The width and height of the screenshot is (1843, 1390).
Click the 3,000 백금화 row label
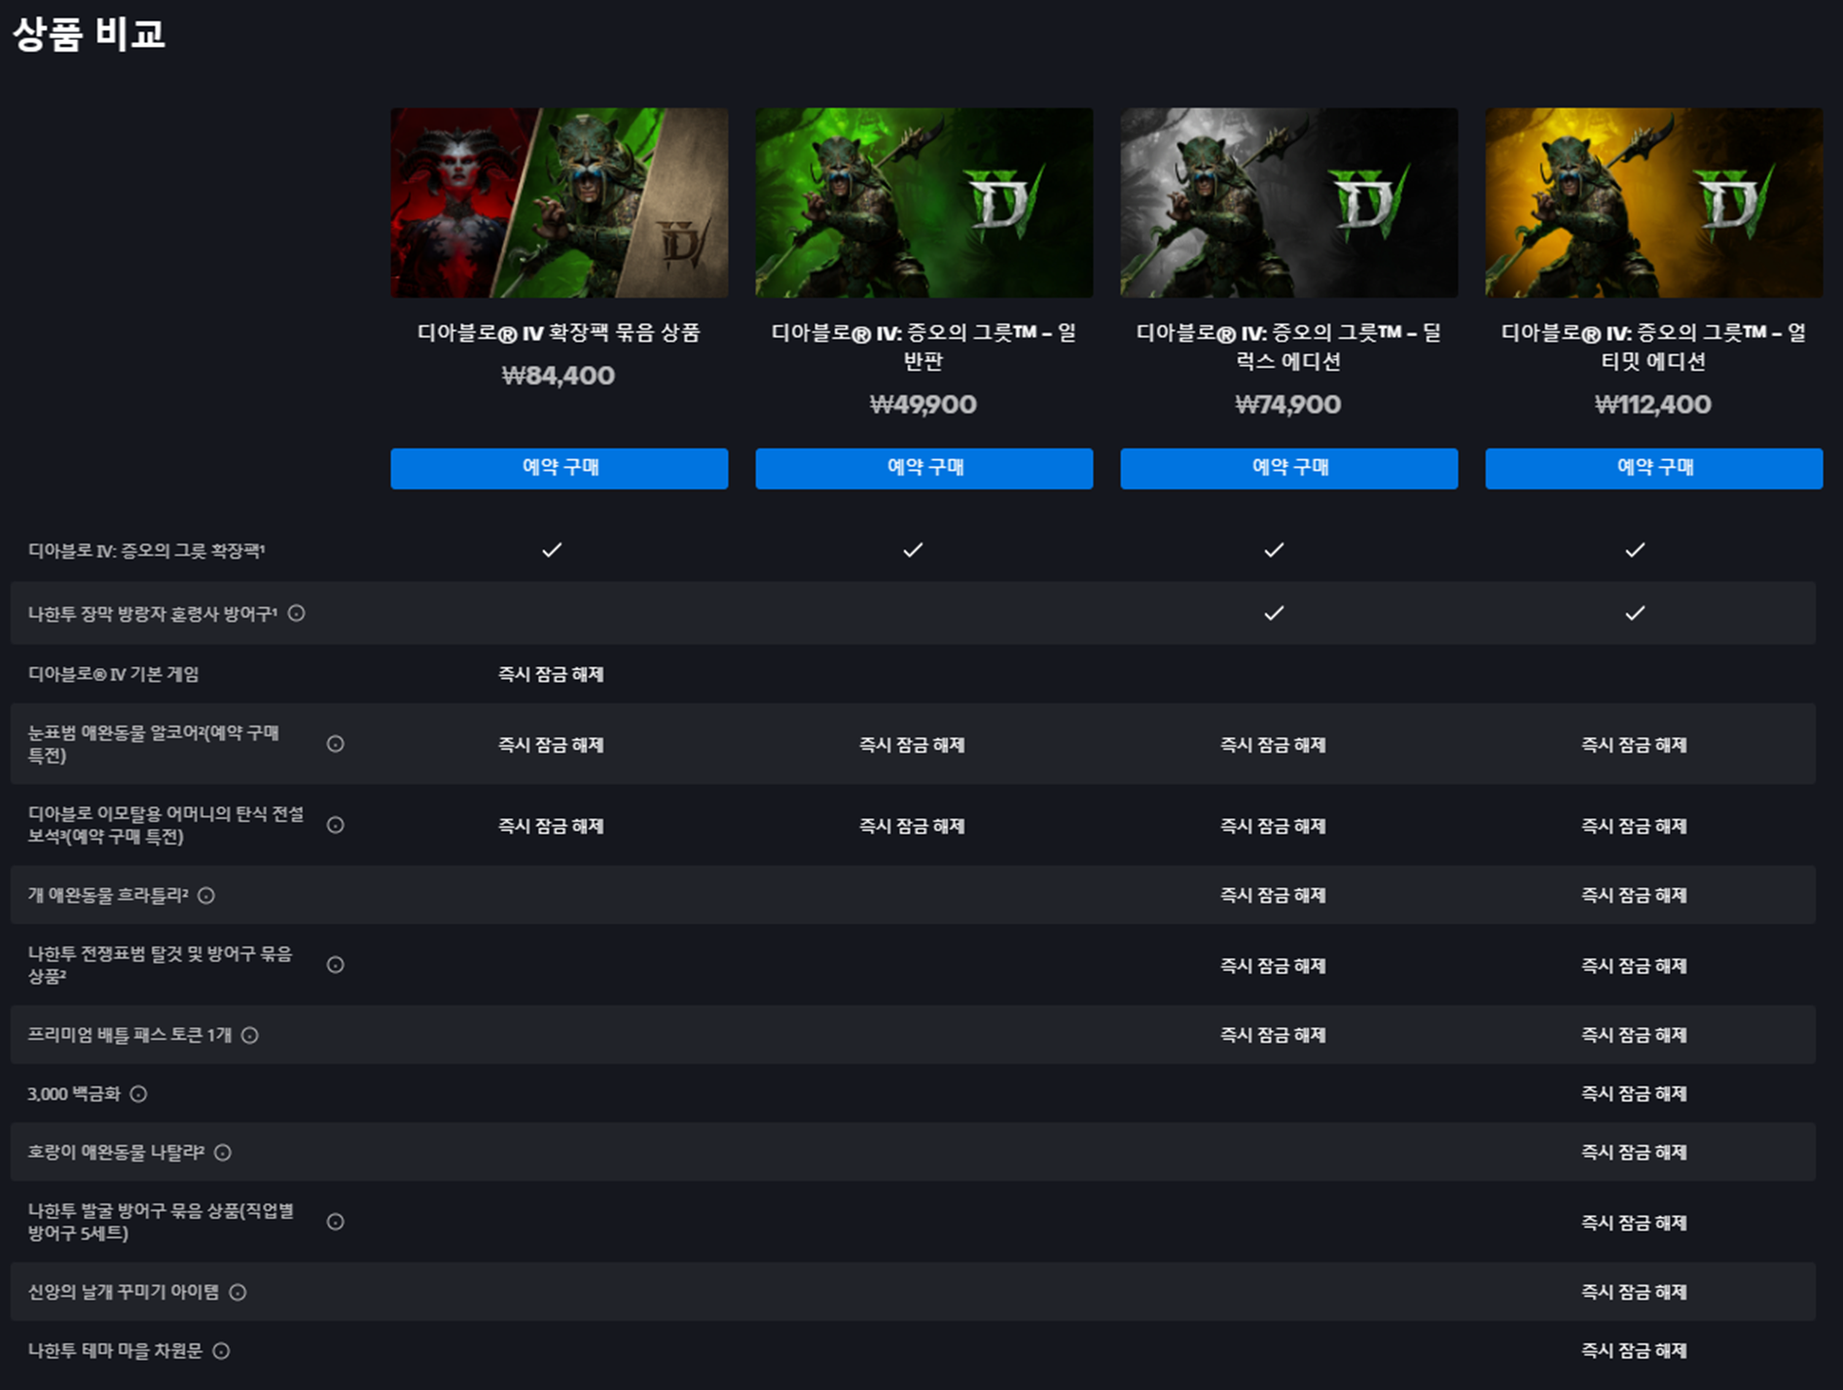point(74,1094)
